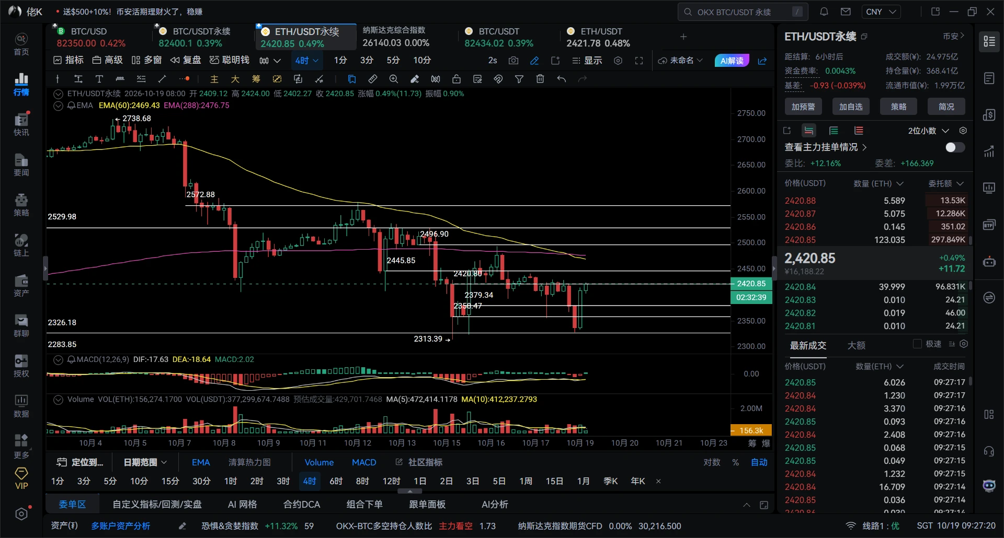Click the AI解读 button

(732, 61)
